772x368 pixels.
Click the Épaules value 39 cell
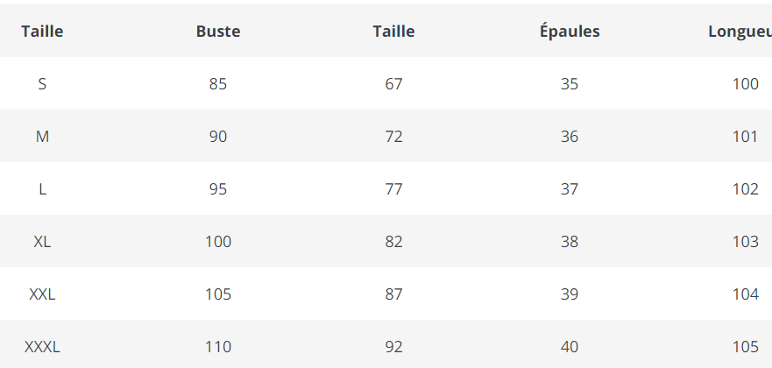570,294
